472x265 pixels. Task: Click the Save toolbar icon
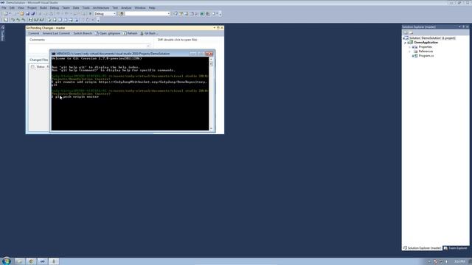point(27,13)
